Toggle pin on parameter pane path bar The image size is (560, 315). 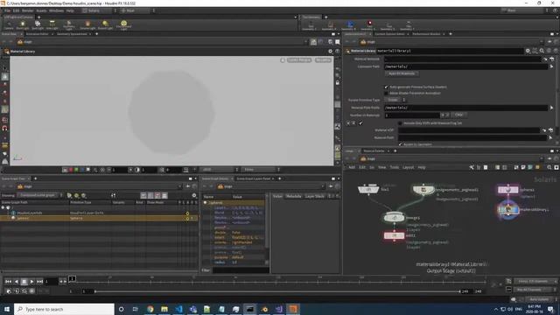[x=550, y=42]
